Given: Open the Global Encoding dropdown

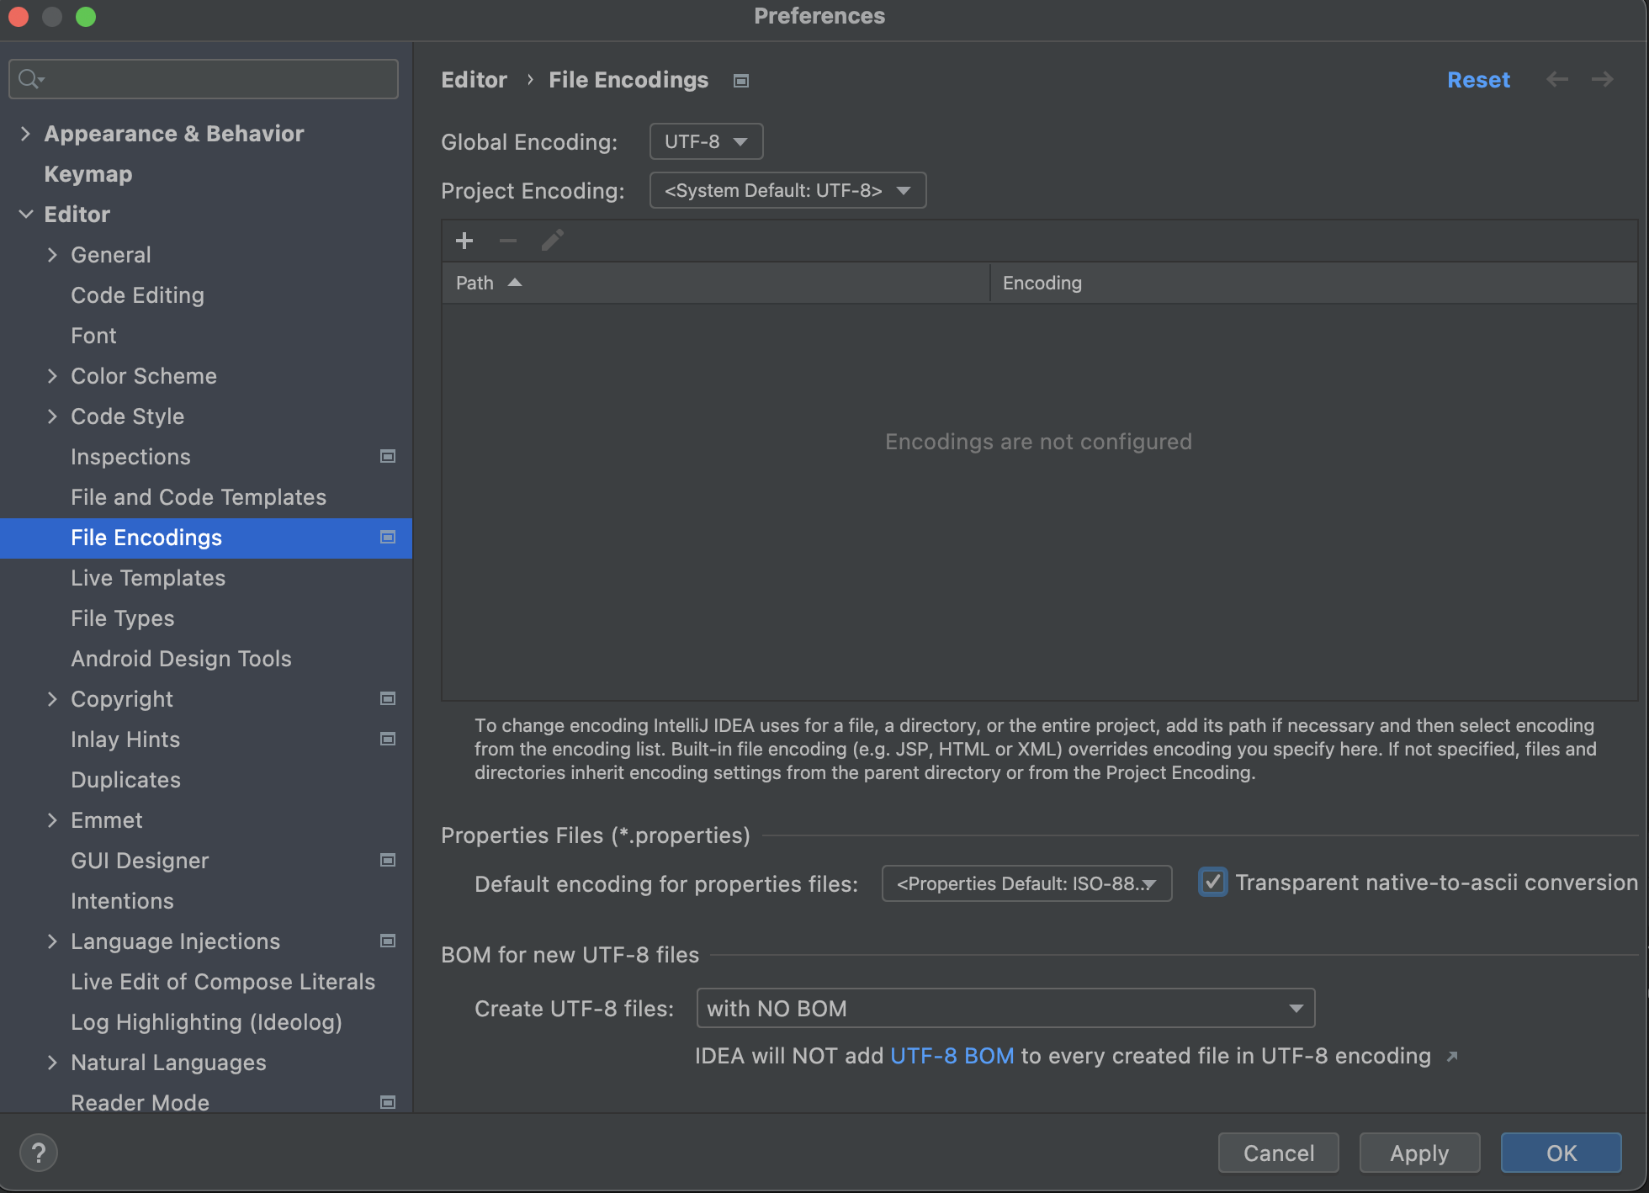Looking at the screenshot, I should (x=706, y=141).
